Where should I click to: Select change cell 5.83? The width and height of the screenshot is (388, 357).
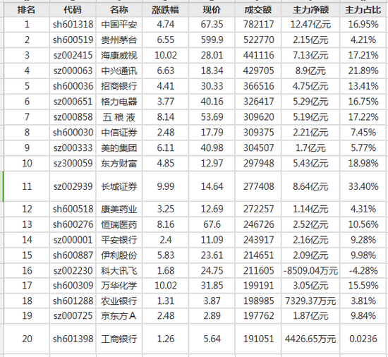click(165, 255)
